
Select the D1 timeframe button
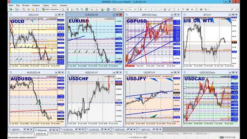[x=135, y=9]
